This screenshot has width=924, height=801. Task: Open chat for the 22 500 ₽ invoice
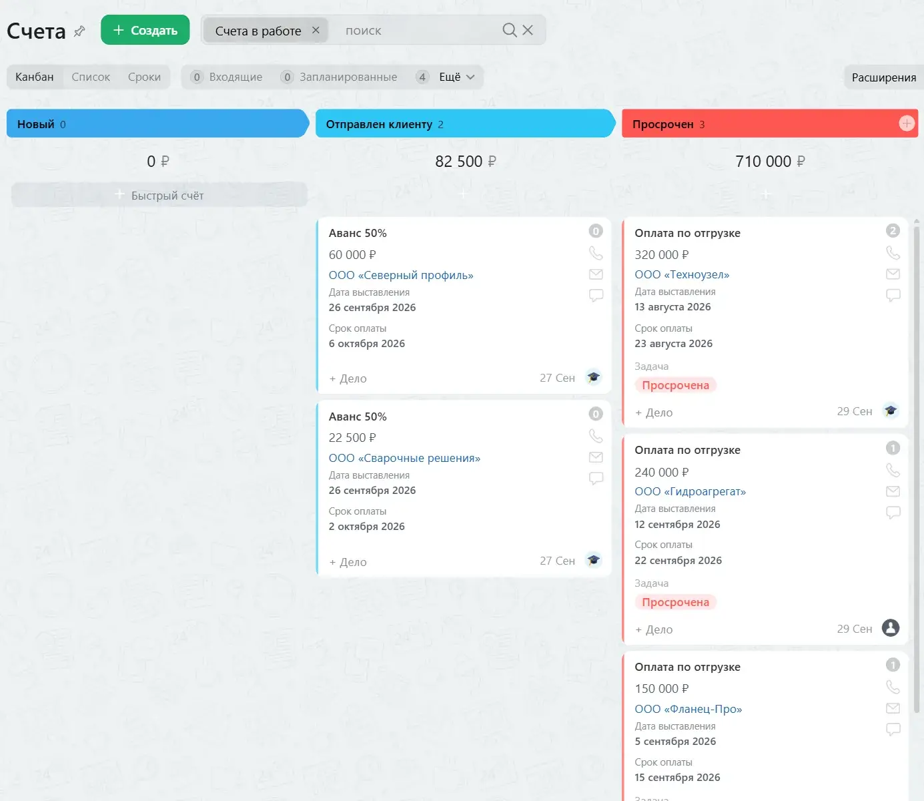coord(596,478)
